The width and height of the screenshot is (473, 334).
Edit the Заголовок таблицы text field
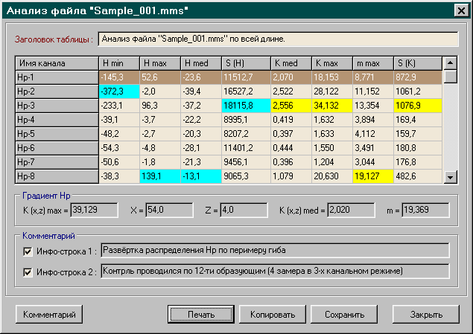277,39
